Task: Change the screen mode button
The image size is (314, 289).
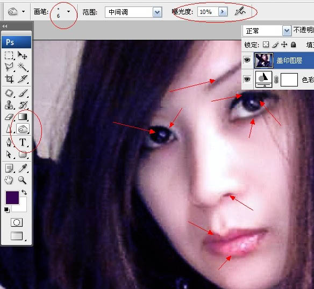Action: [x=17, y=236]
